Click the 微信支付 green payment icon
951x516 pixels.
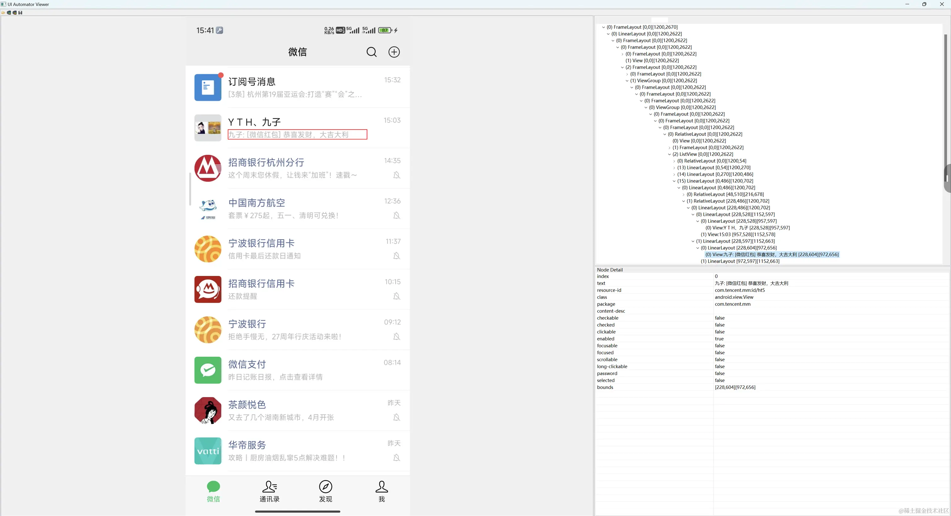point(208,370)
